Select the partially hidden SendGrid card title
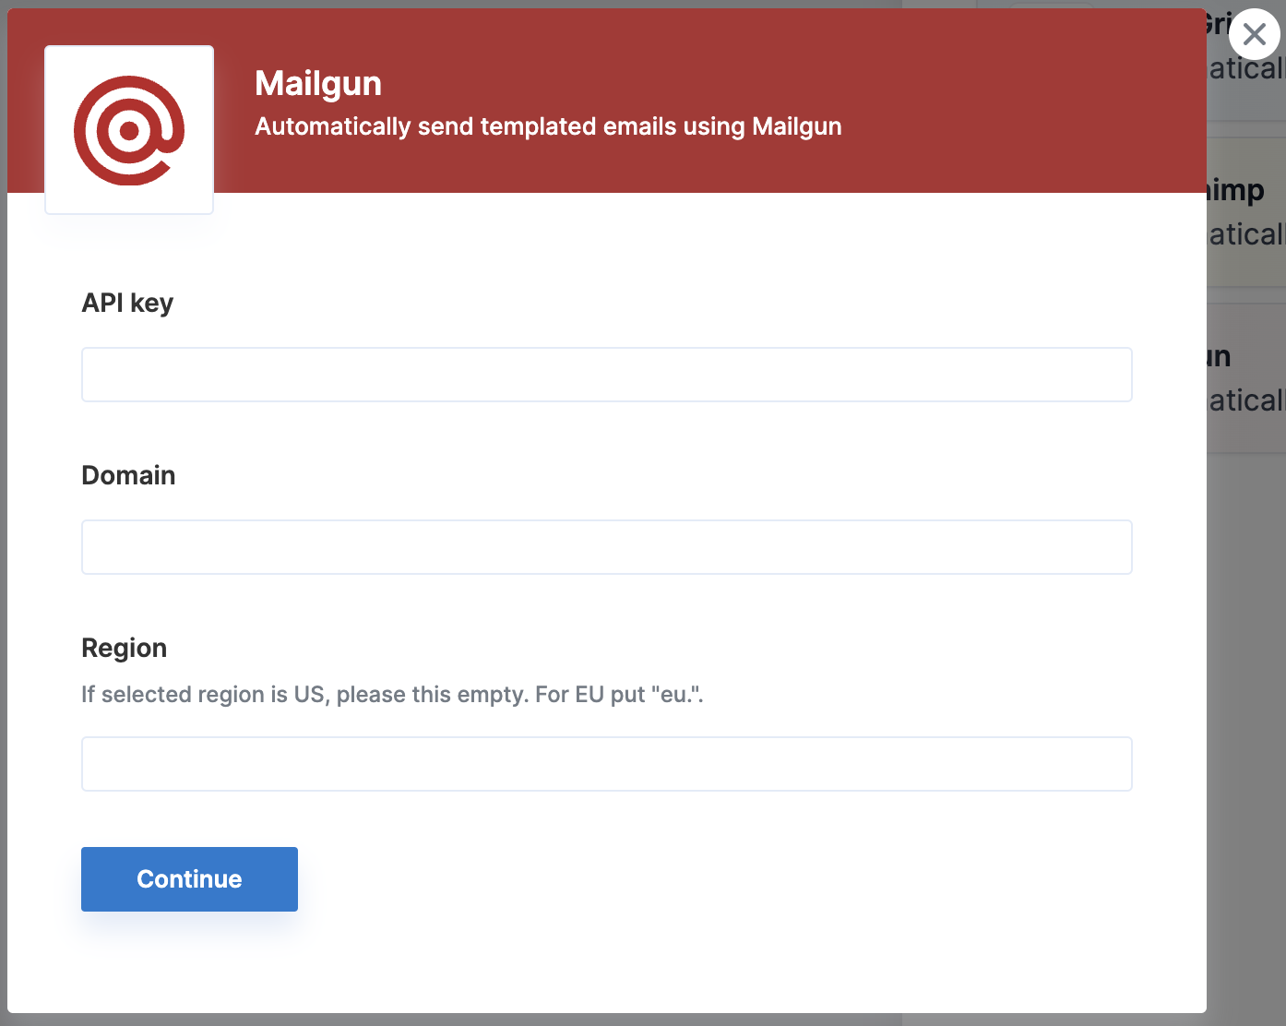 coord(1217,25)
